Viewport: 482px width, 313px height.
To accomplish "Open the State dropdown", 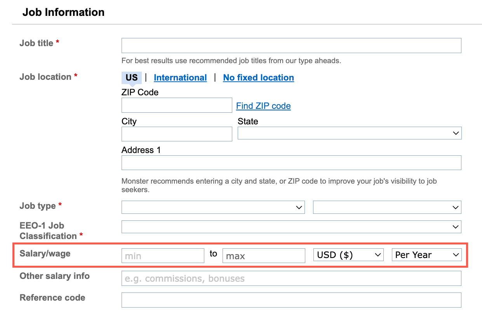I will [349, 133].
